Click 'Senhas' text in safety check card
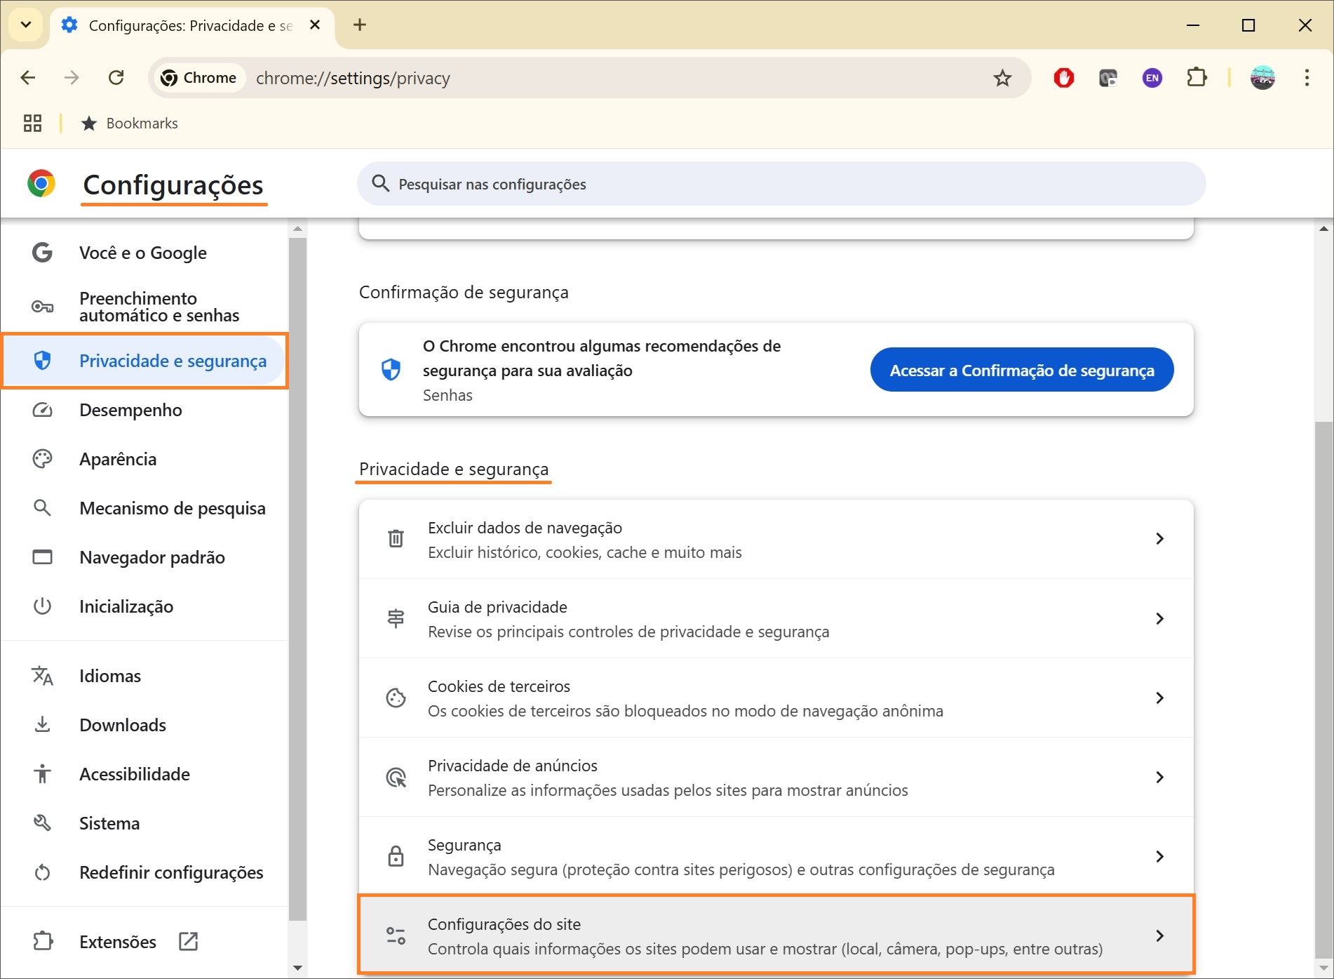 (x=447, y=396)
